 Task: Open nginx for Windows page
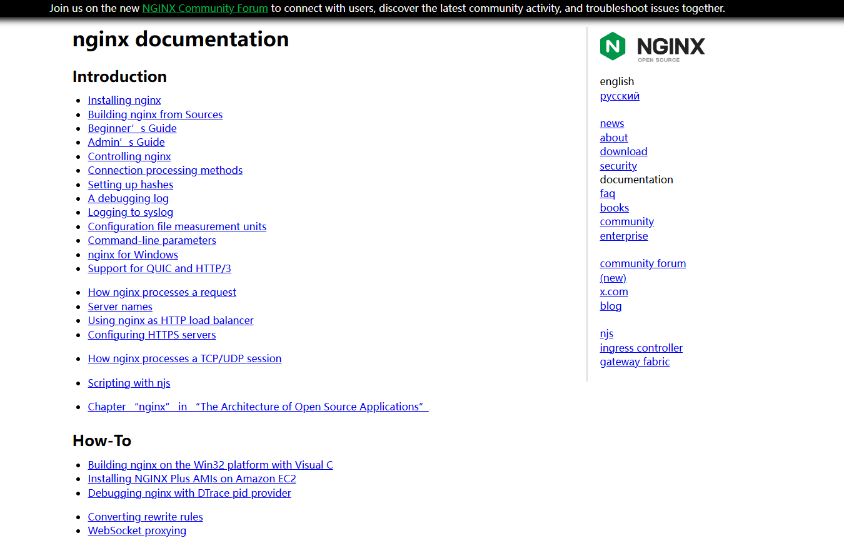click(133, 255)
